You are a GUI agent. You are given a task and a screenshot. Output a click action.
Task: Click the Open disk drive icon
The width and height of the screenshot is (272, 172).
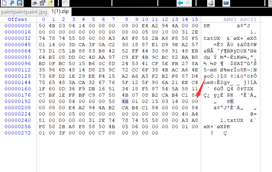(x=211, y=3)
